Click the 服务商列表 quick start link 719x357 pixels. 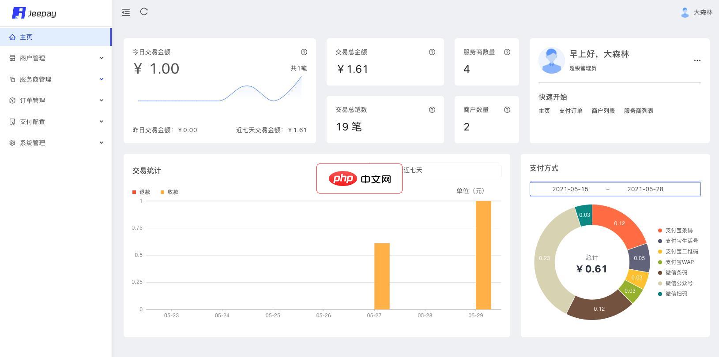[639, 111]
